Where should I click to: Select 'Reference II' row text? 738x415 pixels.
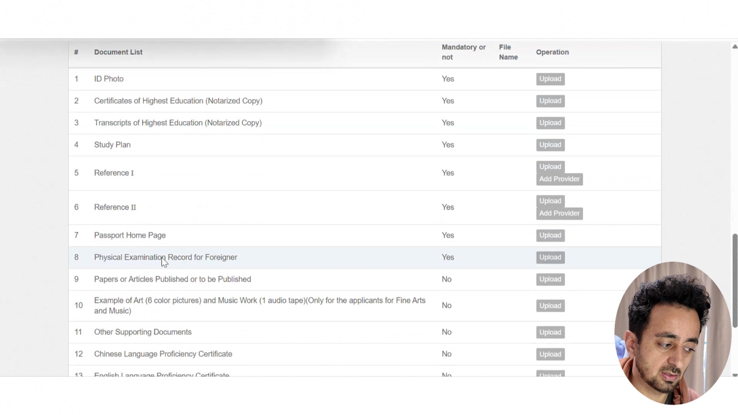115,207
